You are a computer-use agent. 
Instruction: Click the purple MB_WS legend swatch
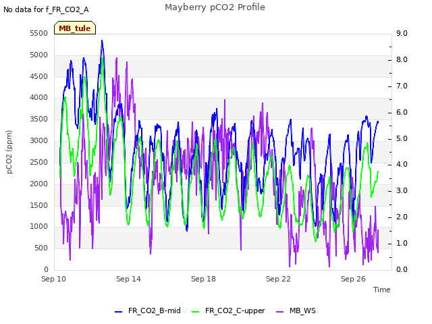(x=279, y=312)
